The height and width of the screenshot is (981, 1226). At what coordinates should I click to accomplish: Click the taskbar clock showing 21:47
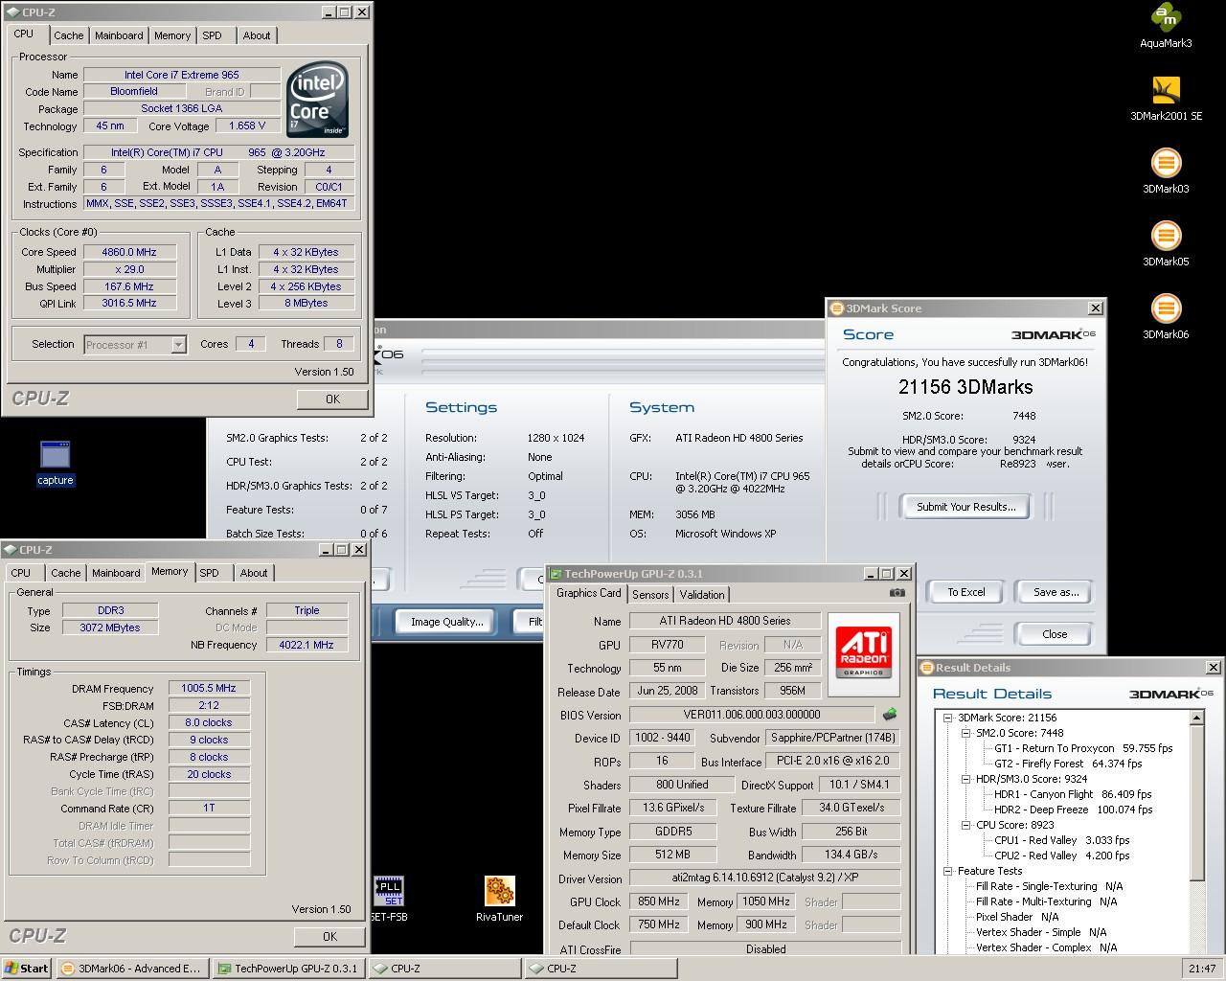[1202, 969]
